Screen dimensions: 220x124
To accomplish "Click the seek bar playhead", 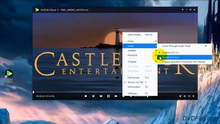I will click(33, 92).
